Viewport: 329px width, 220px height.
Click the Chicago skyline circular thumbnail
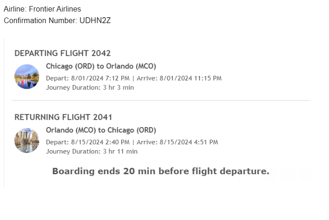click(x=27, y=141)
